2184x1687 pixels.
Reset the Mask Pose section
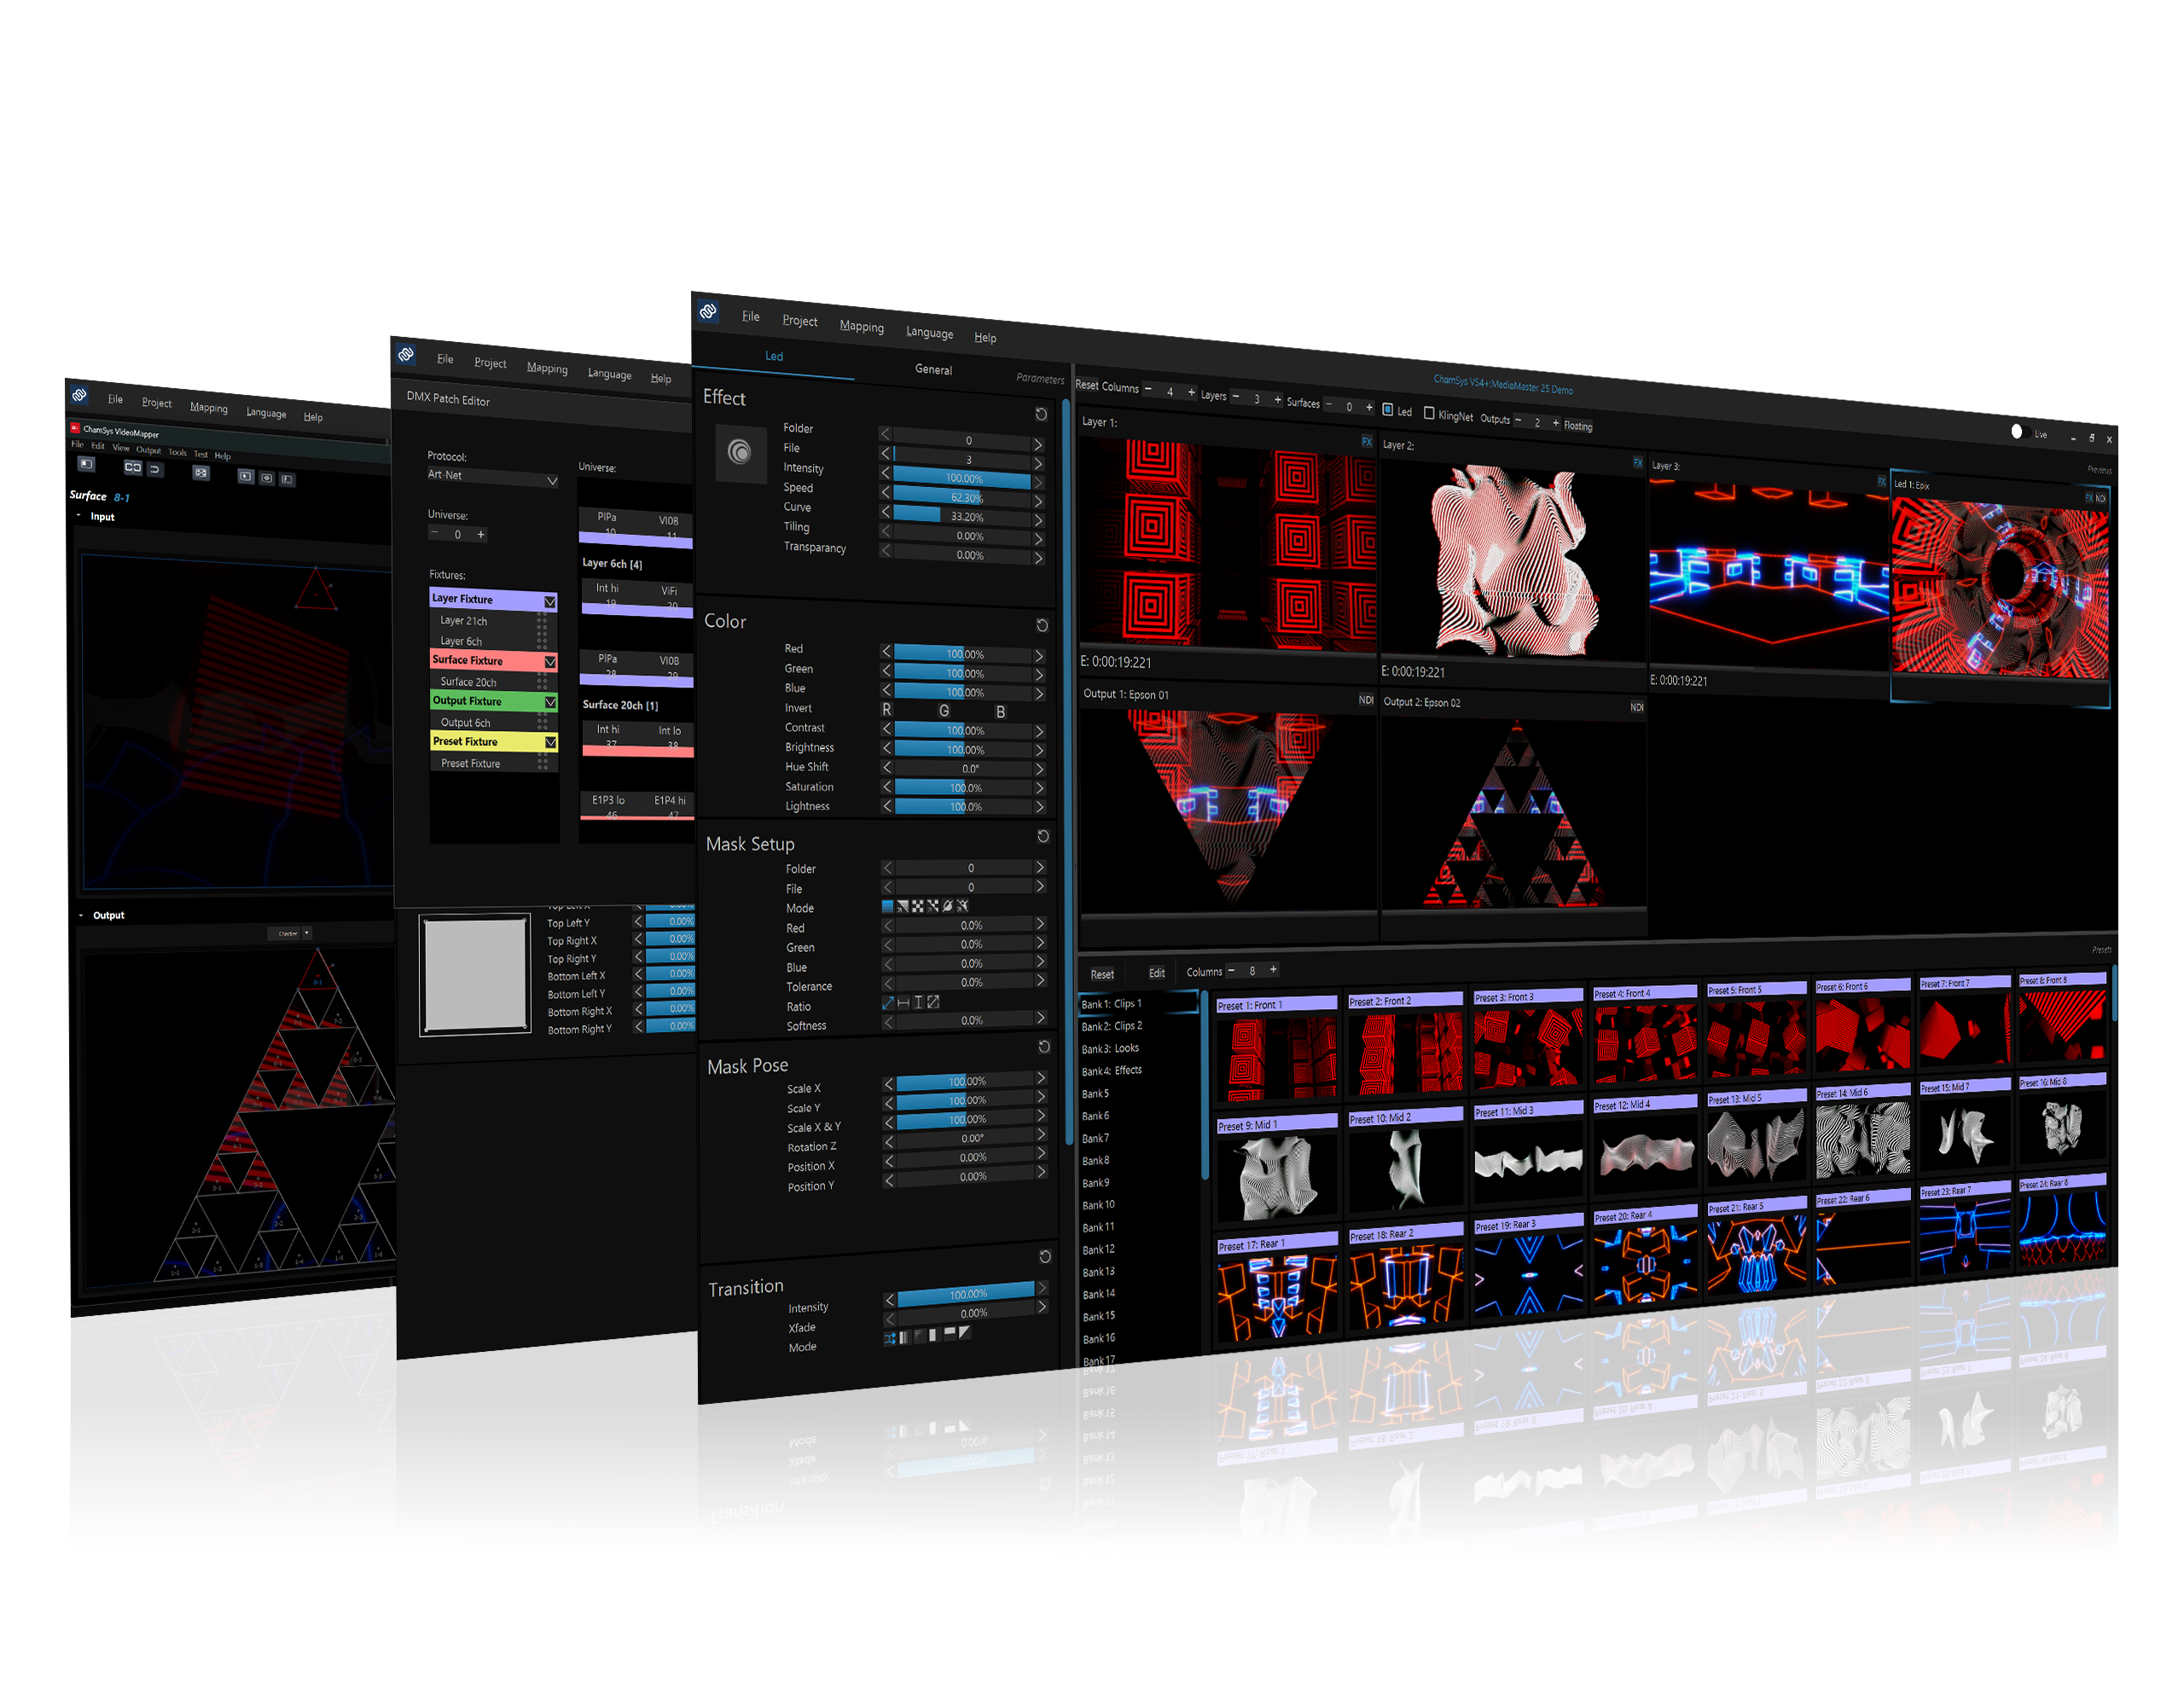(1044, 1046)
